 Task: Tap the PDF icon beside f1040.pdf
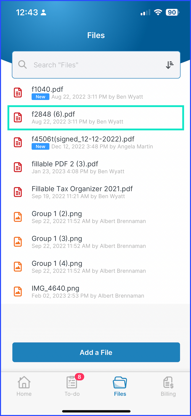(x=18, y=92)
